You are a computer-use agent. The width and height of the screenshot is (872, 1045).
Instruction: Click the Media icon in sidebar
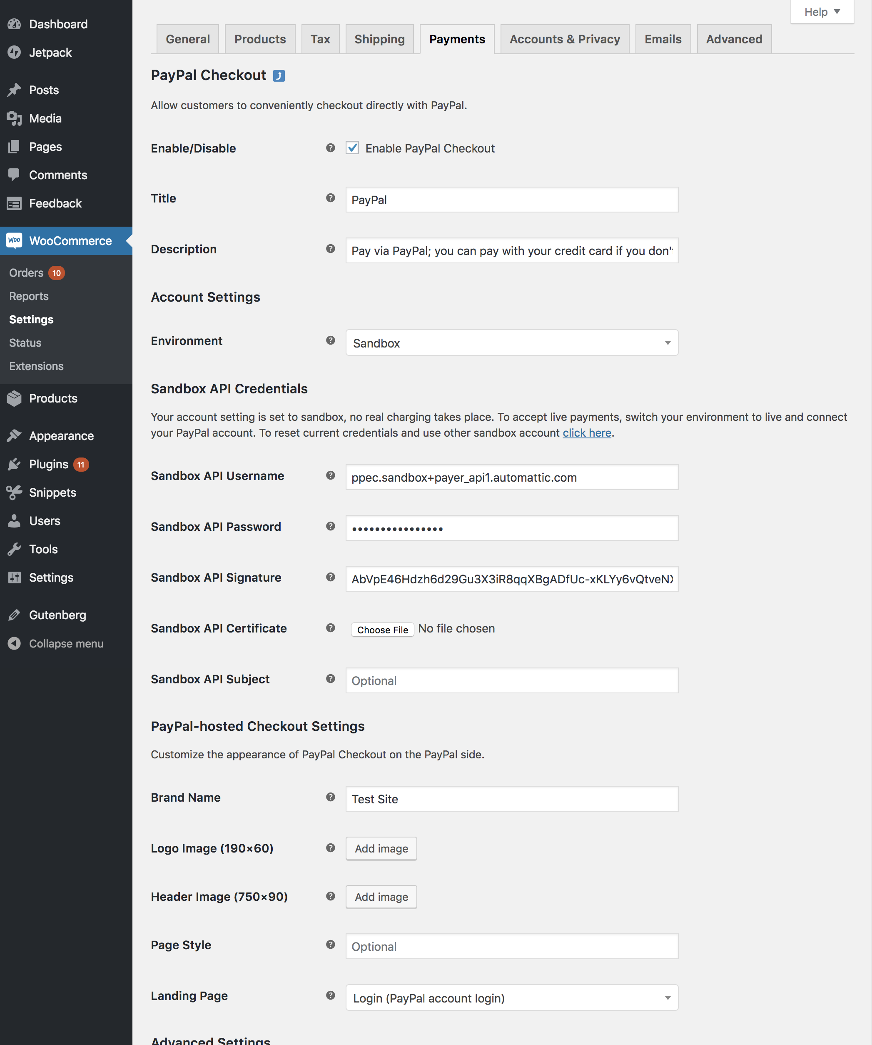15,118
